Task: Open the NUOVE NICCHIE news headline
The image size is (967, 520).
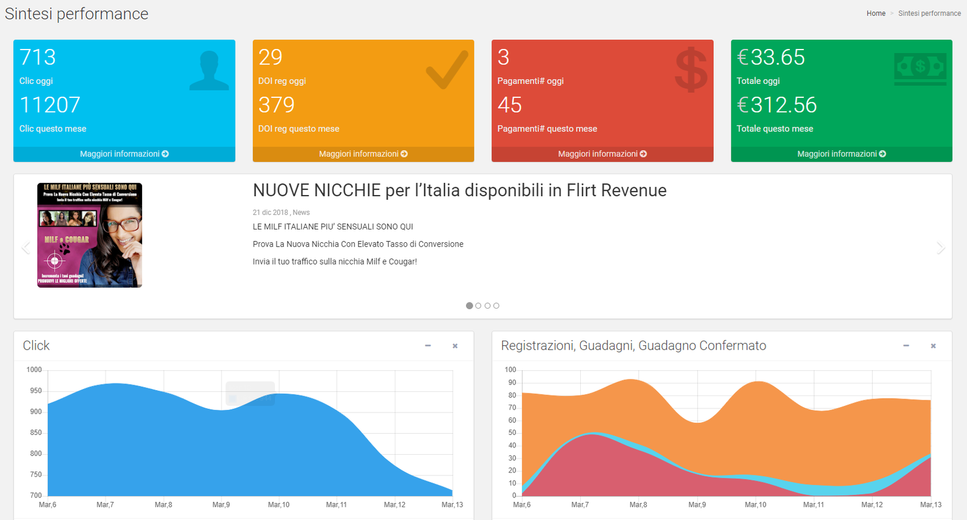Action: click(x=459, y=190)
